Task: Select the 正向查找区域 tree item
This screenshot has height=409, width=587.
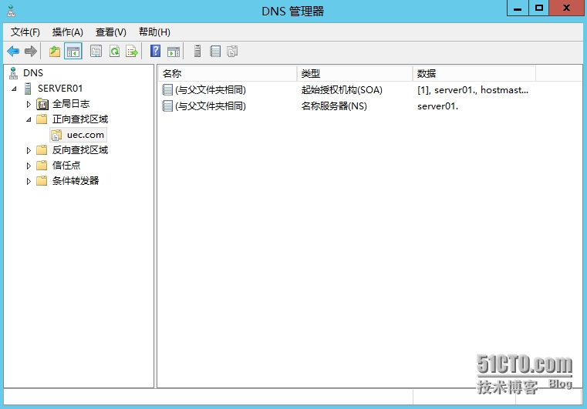Action: tap(80, 119)
